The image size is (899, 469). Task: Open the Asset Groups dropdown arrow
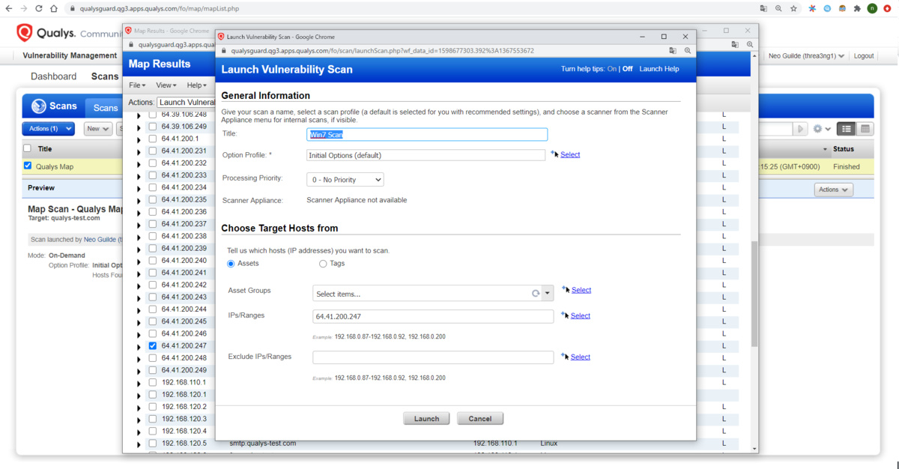(548, 294)
